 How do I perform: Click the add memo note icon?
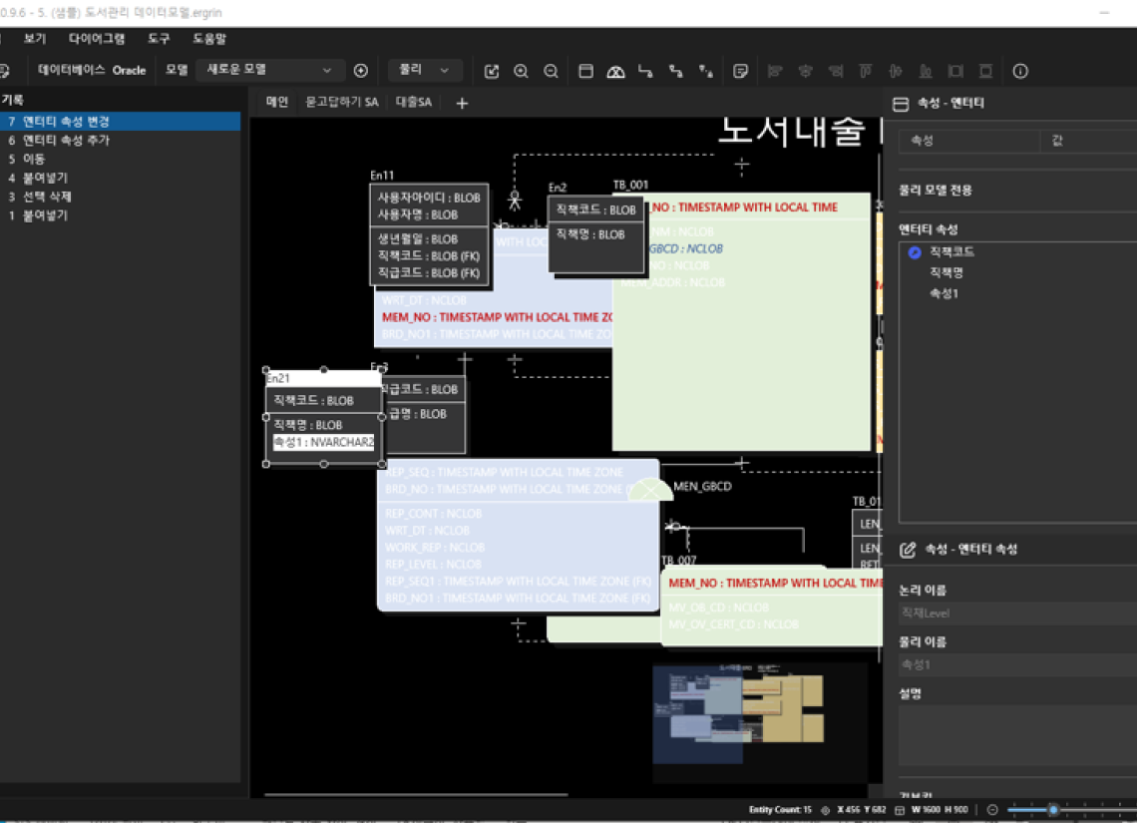pyautogui.click(x=740, y=71)
